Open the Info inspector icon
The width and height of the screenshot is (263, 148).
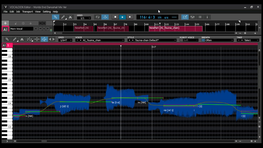point(207,17)
